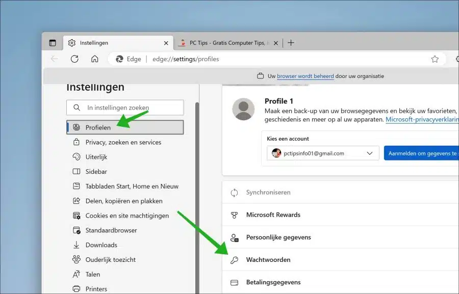Image resolution: width=459 pixels, height=294 pixels.
Task: Open Persoonlijke gegevens row
Action: pos(341,237)
